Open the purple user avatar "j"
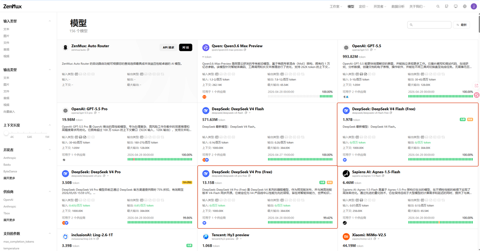 point(474,6)
